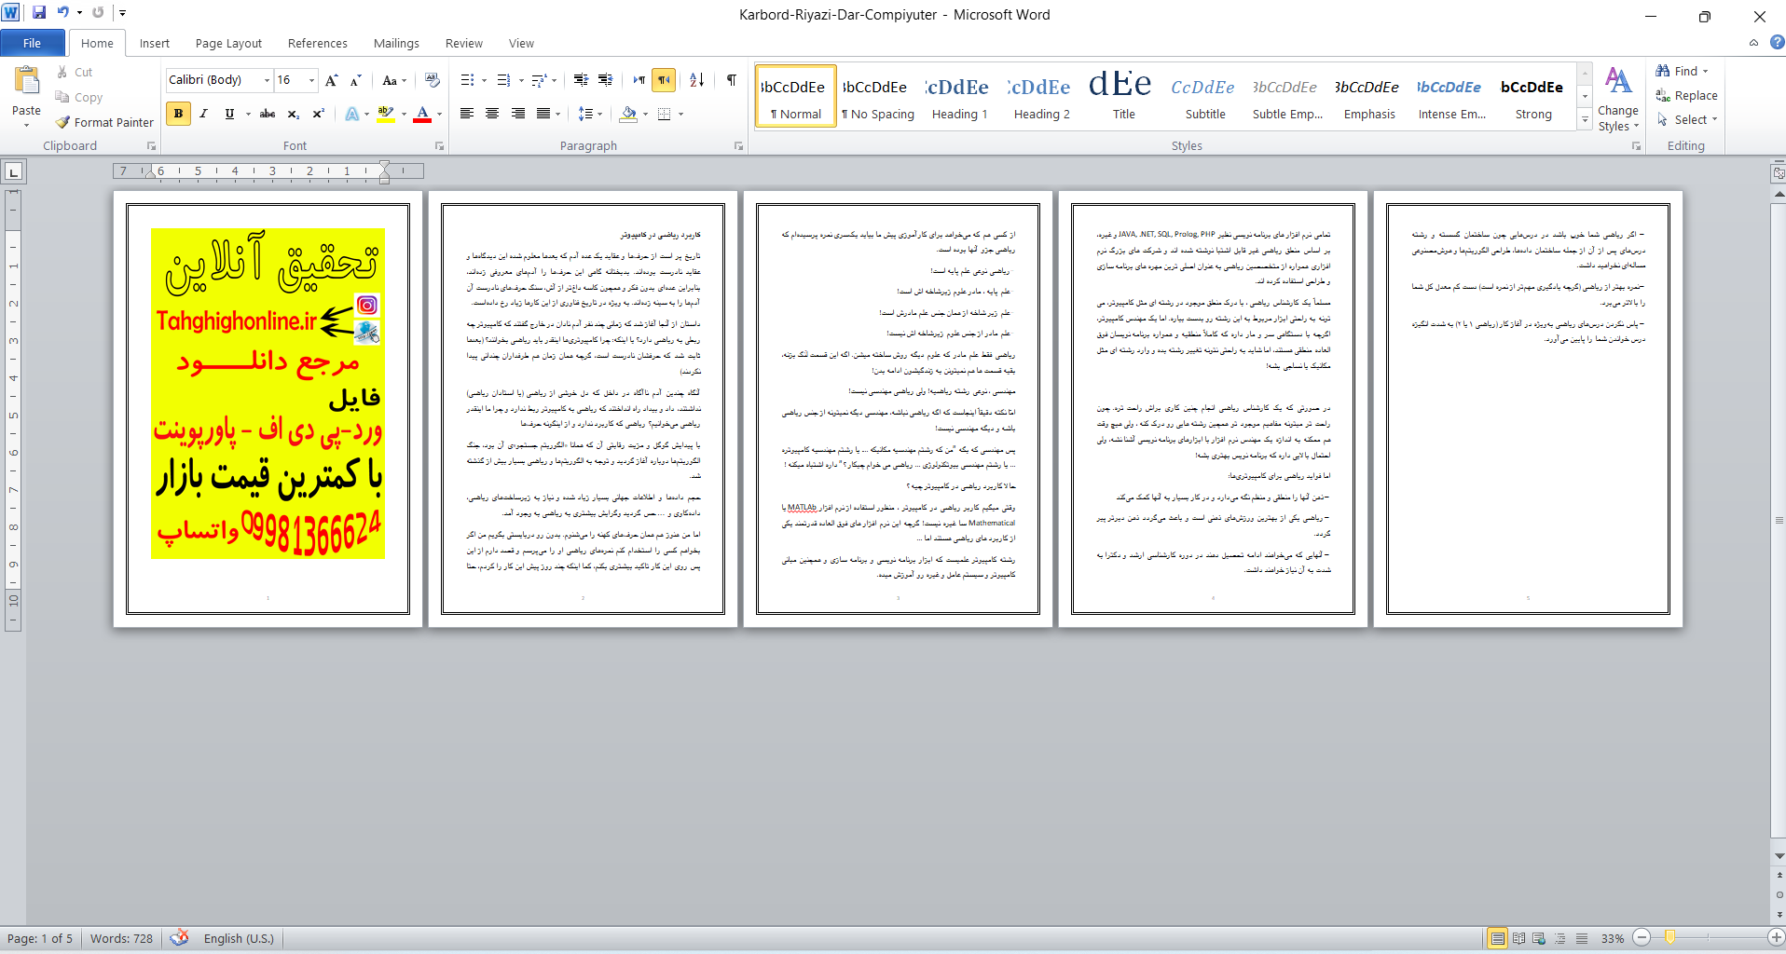Select the Format Painter tool
Screen dimensions: 1786x954
104,122
